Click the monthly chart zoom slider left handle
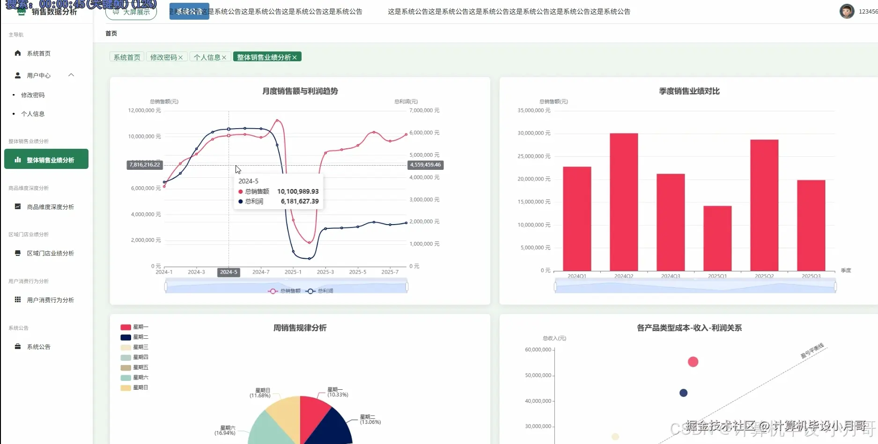This screenshot has width=878, height=444. 166,286
